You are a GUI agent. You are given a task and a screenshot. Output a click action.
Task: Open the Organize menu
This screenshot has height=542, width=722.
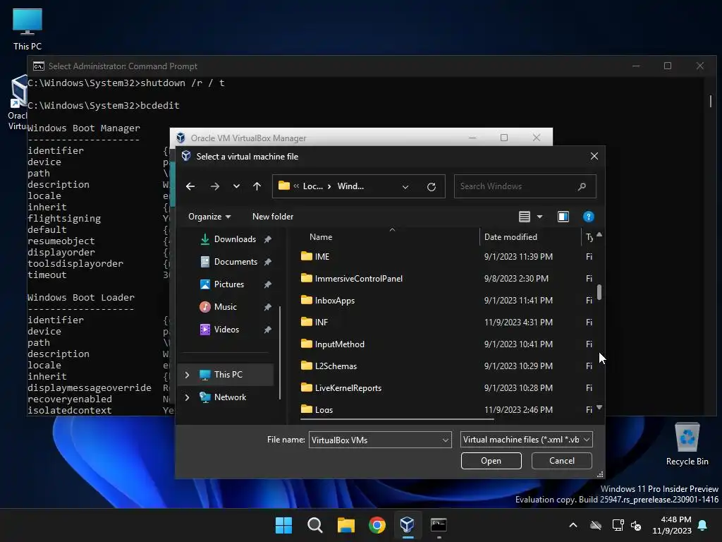209,217
